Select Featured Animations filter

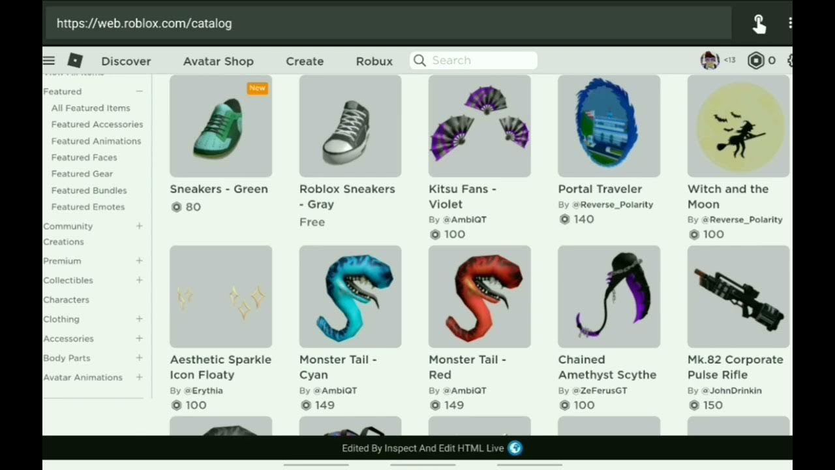[96, 141]
